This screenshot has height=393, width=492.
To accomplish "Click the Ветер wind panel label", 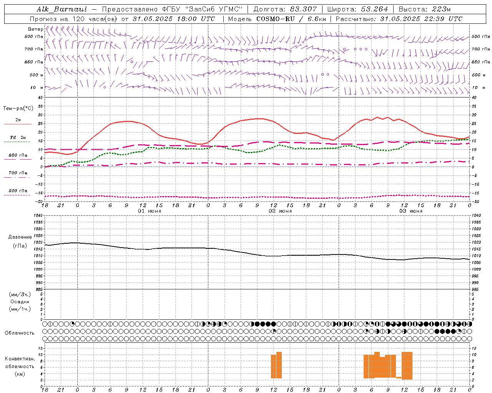I will click(x=35, y=29).
